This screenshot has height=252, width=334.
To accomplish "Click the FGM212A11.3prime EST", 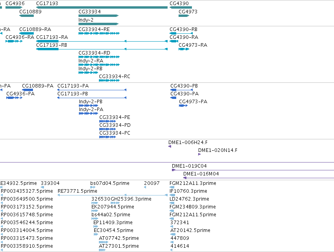I will pyautogui.click(x=172, y=187).
